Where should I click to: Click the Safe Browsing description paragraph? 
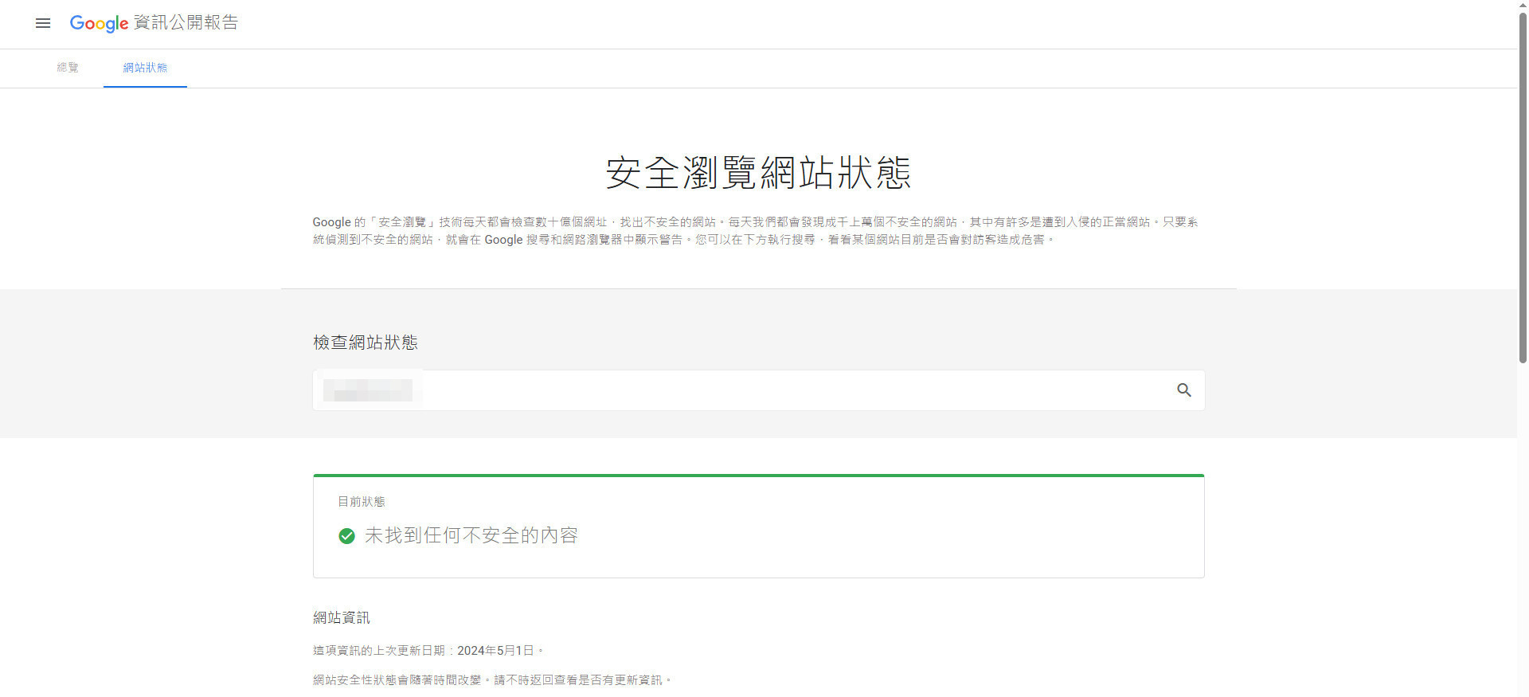(756, 231)
